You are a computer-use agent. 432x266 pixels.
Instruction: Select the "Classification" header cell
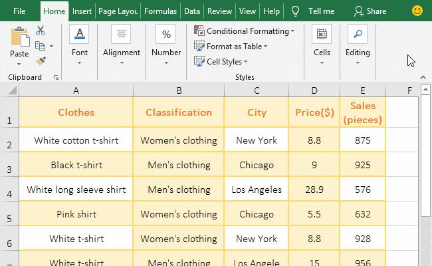[x=179, y=112]
